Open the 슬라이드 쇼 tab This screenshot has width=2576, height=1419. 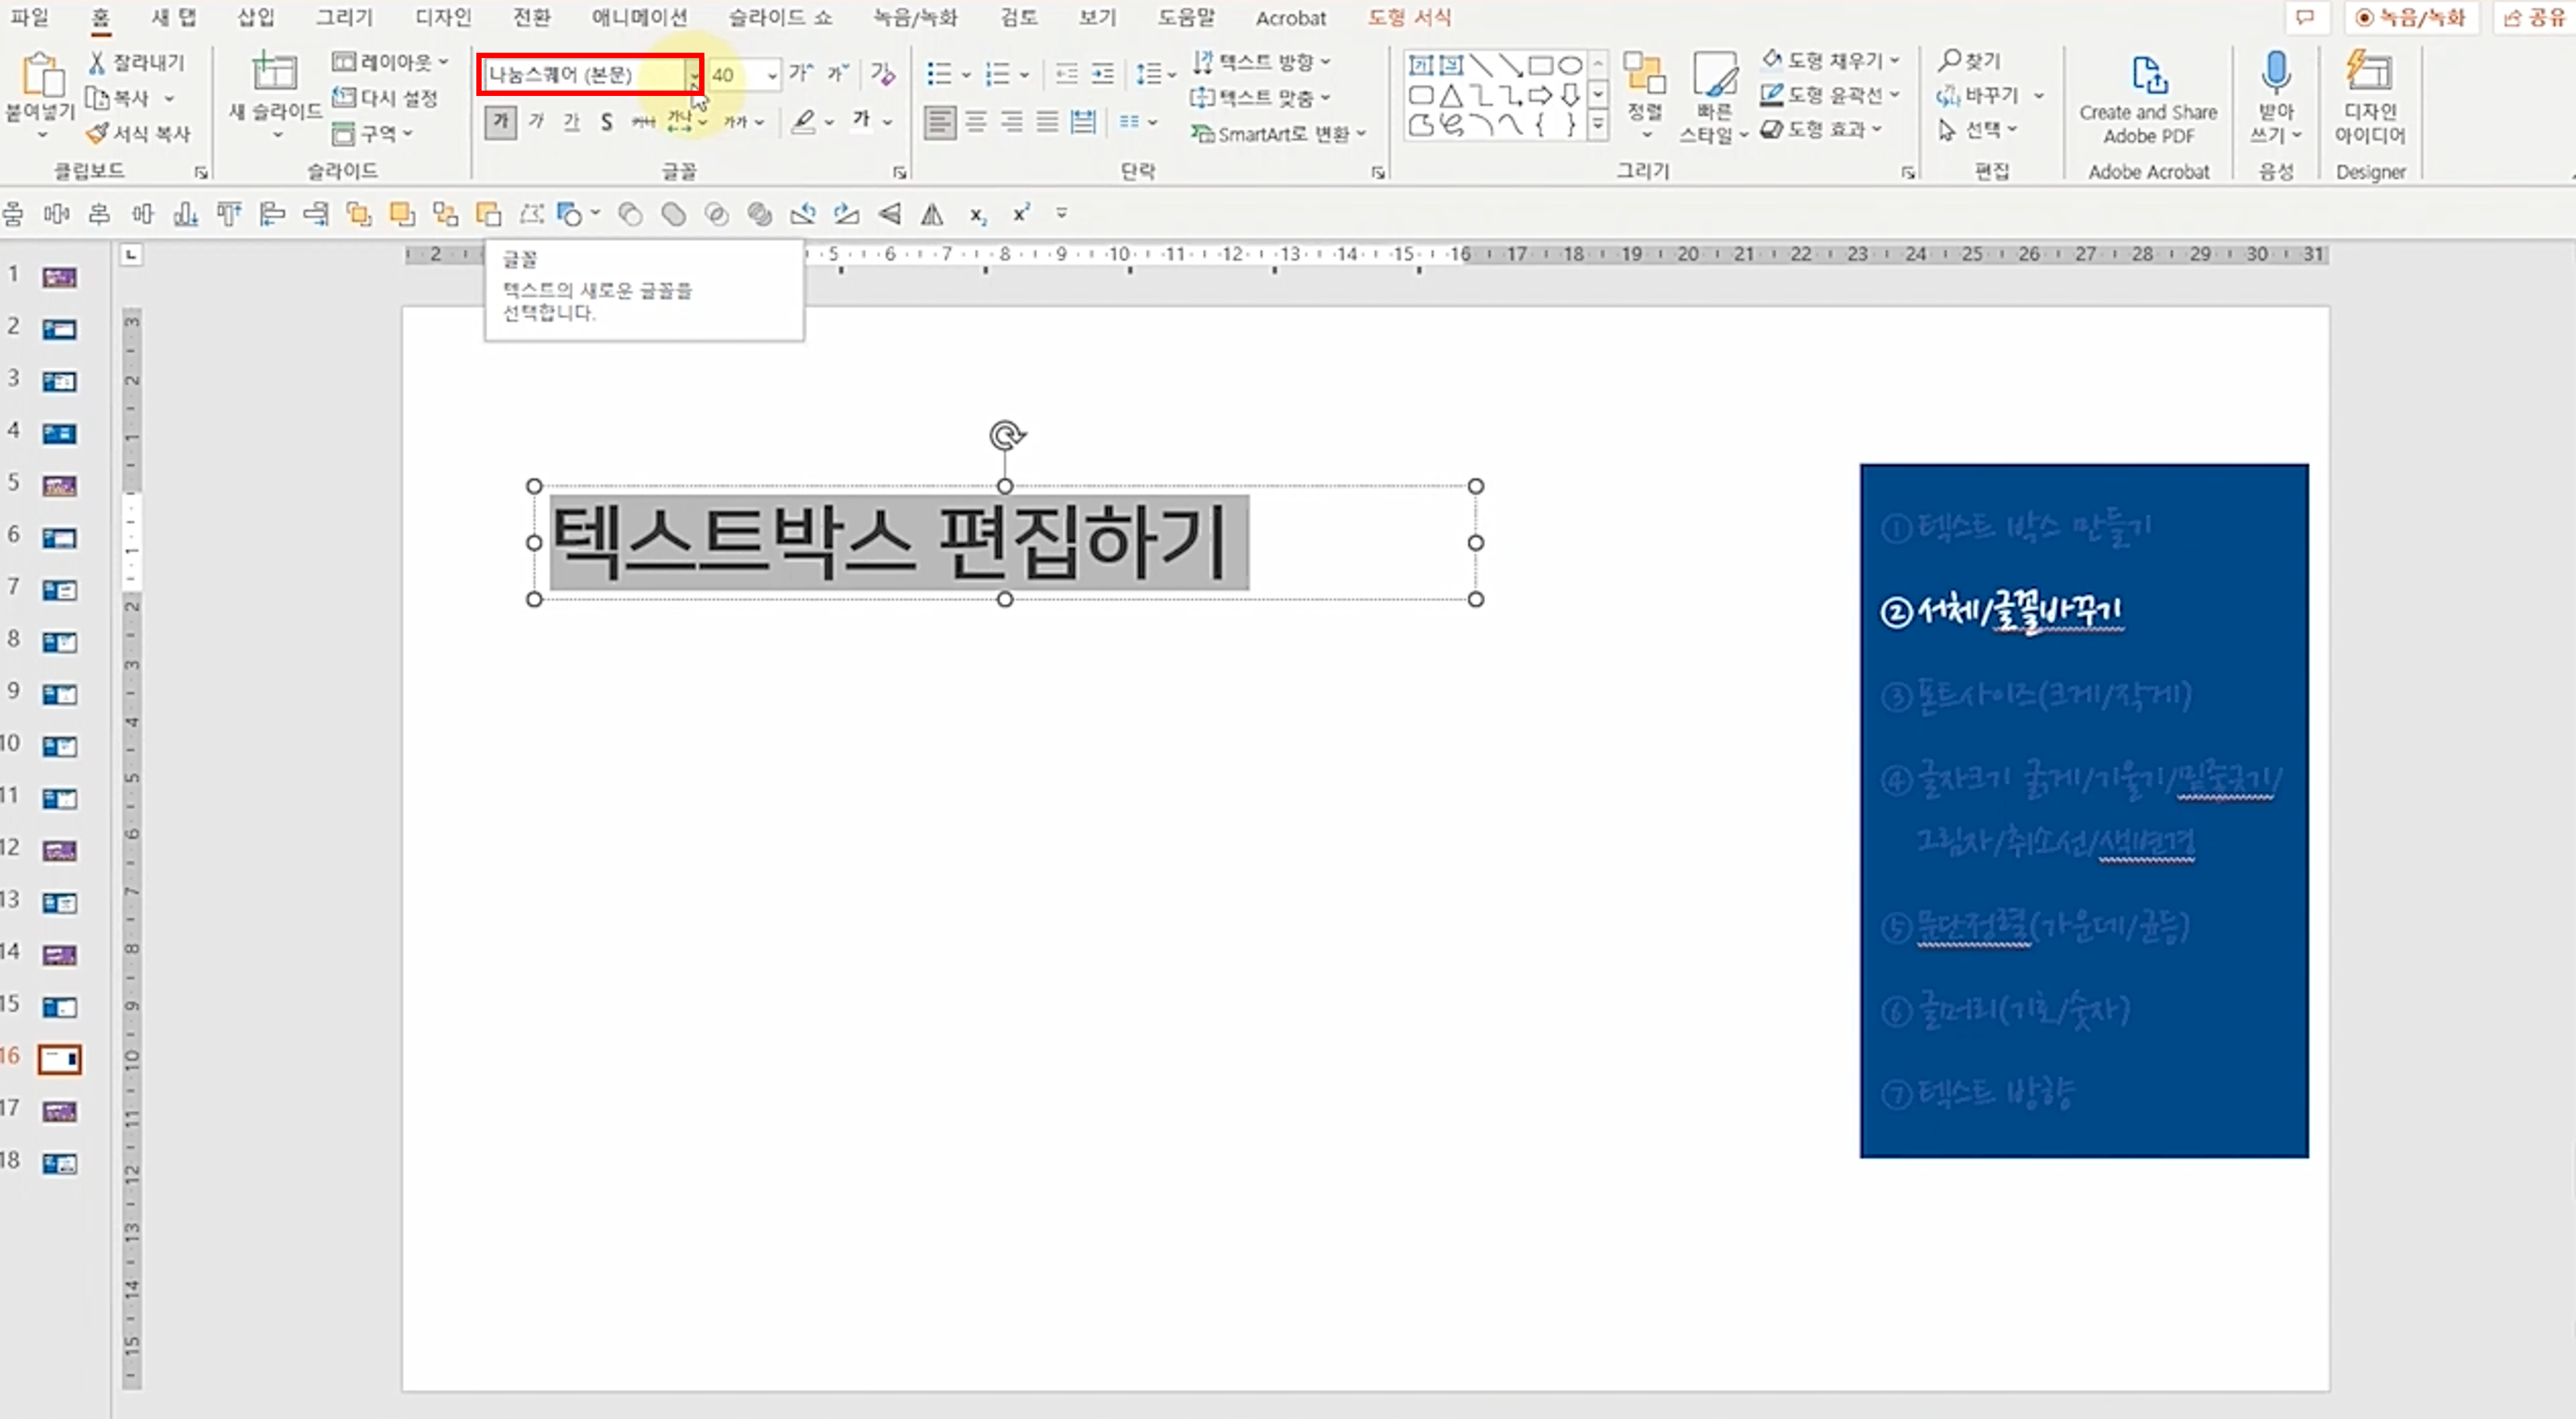779,17
